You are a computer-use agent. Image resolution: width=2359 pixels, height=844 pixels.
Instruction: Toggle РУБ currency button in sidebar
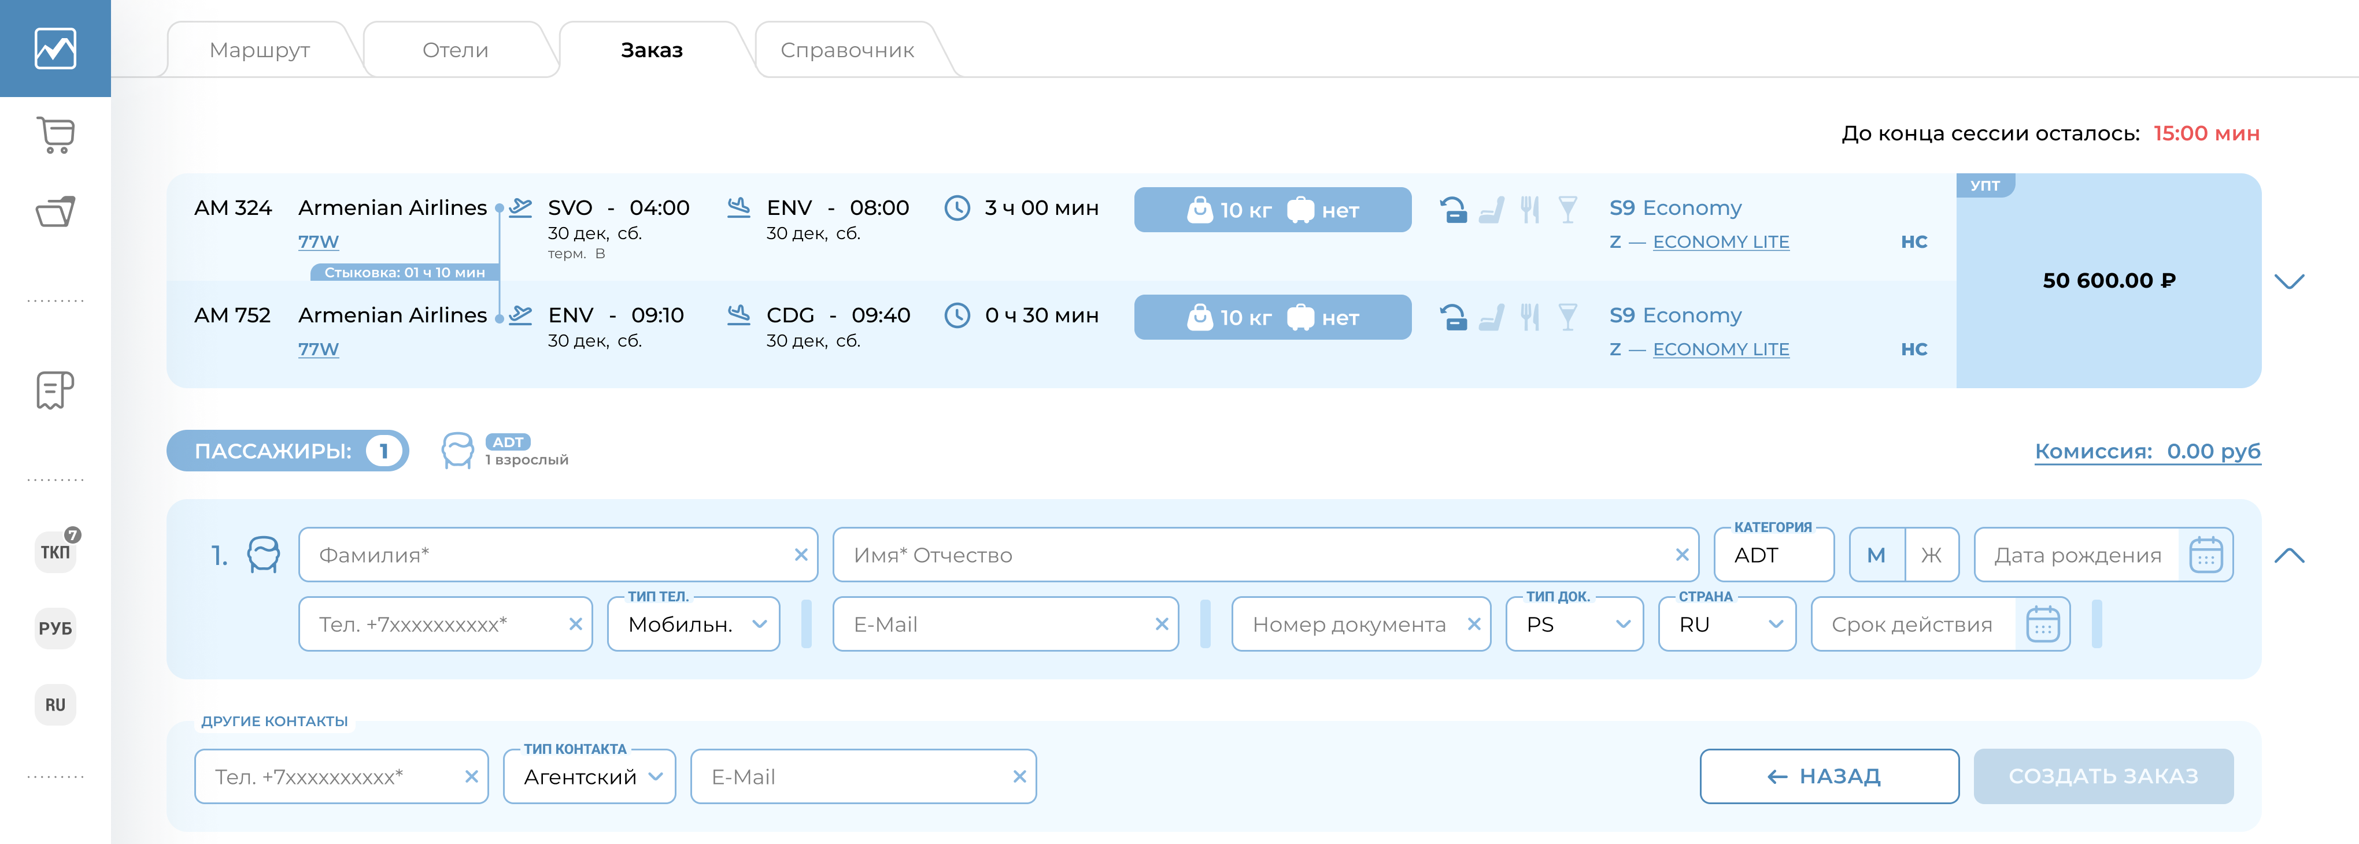click(x=55, y=628)
